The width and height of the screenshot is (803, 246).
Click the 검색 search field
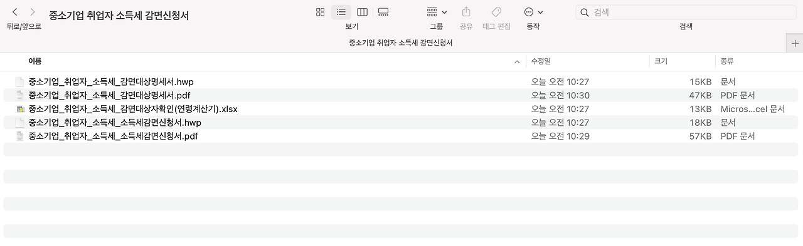tap(686, 12)
